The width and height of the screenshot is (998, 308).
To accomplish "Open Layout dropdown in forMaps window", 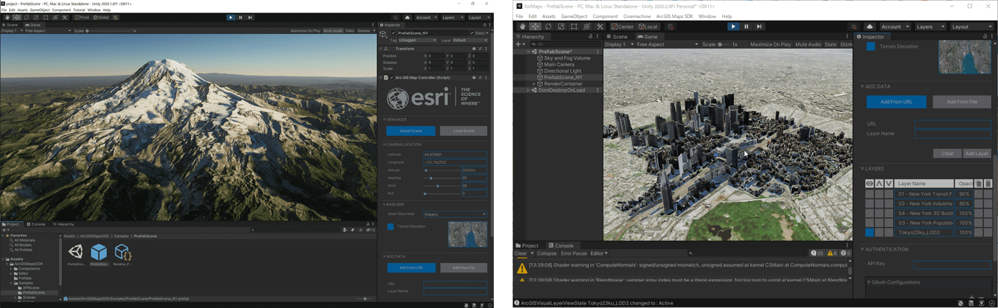I will [x=972, y=26].
